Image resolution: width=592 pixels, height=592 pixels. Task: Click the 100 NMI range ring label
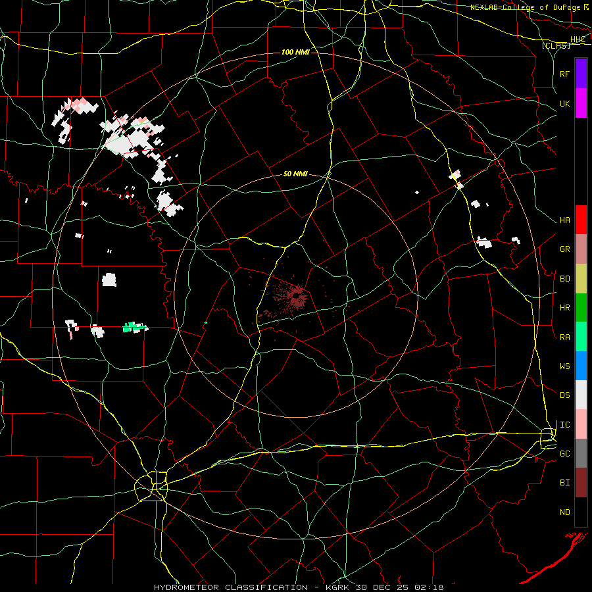point(295,52)
